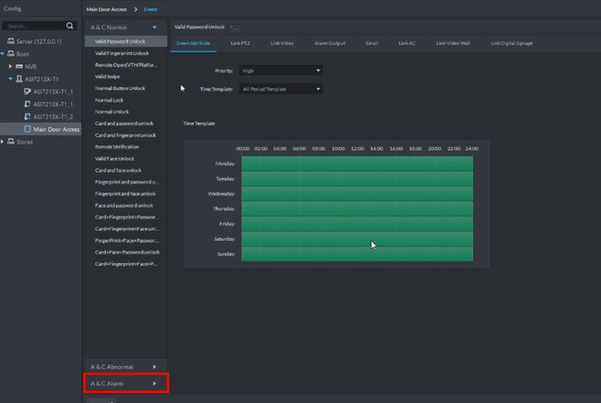This screenshot has width=601, height=403.
Task: Expand the A & C Abnormal section
Action: [124, 367]
